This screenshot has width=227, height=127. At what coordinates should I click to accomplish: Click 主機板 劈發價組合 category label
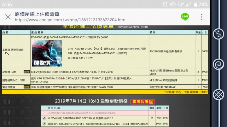(x=13, y=50)
